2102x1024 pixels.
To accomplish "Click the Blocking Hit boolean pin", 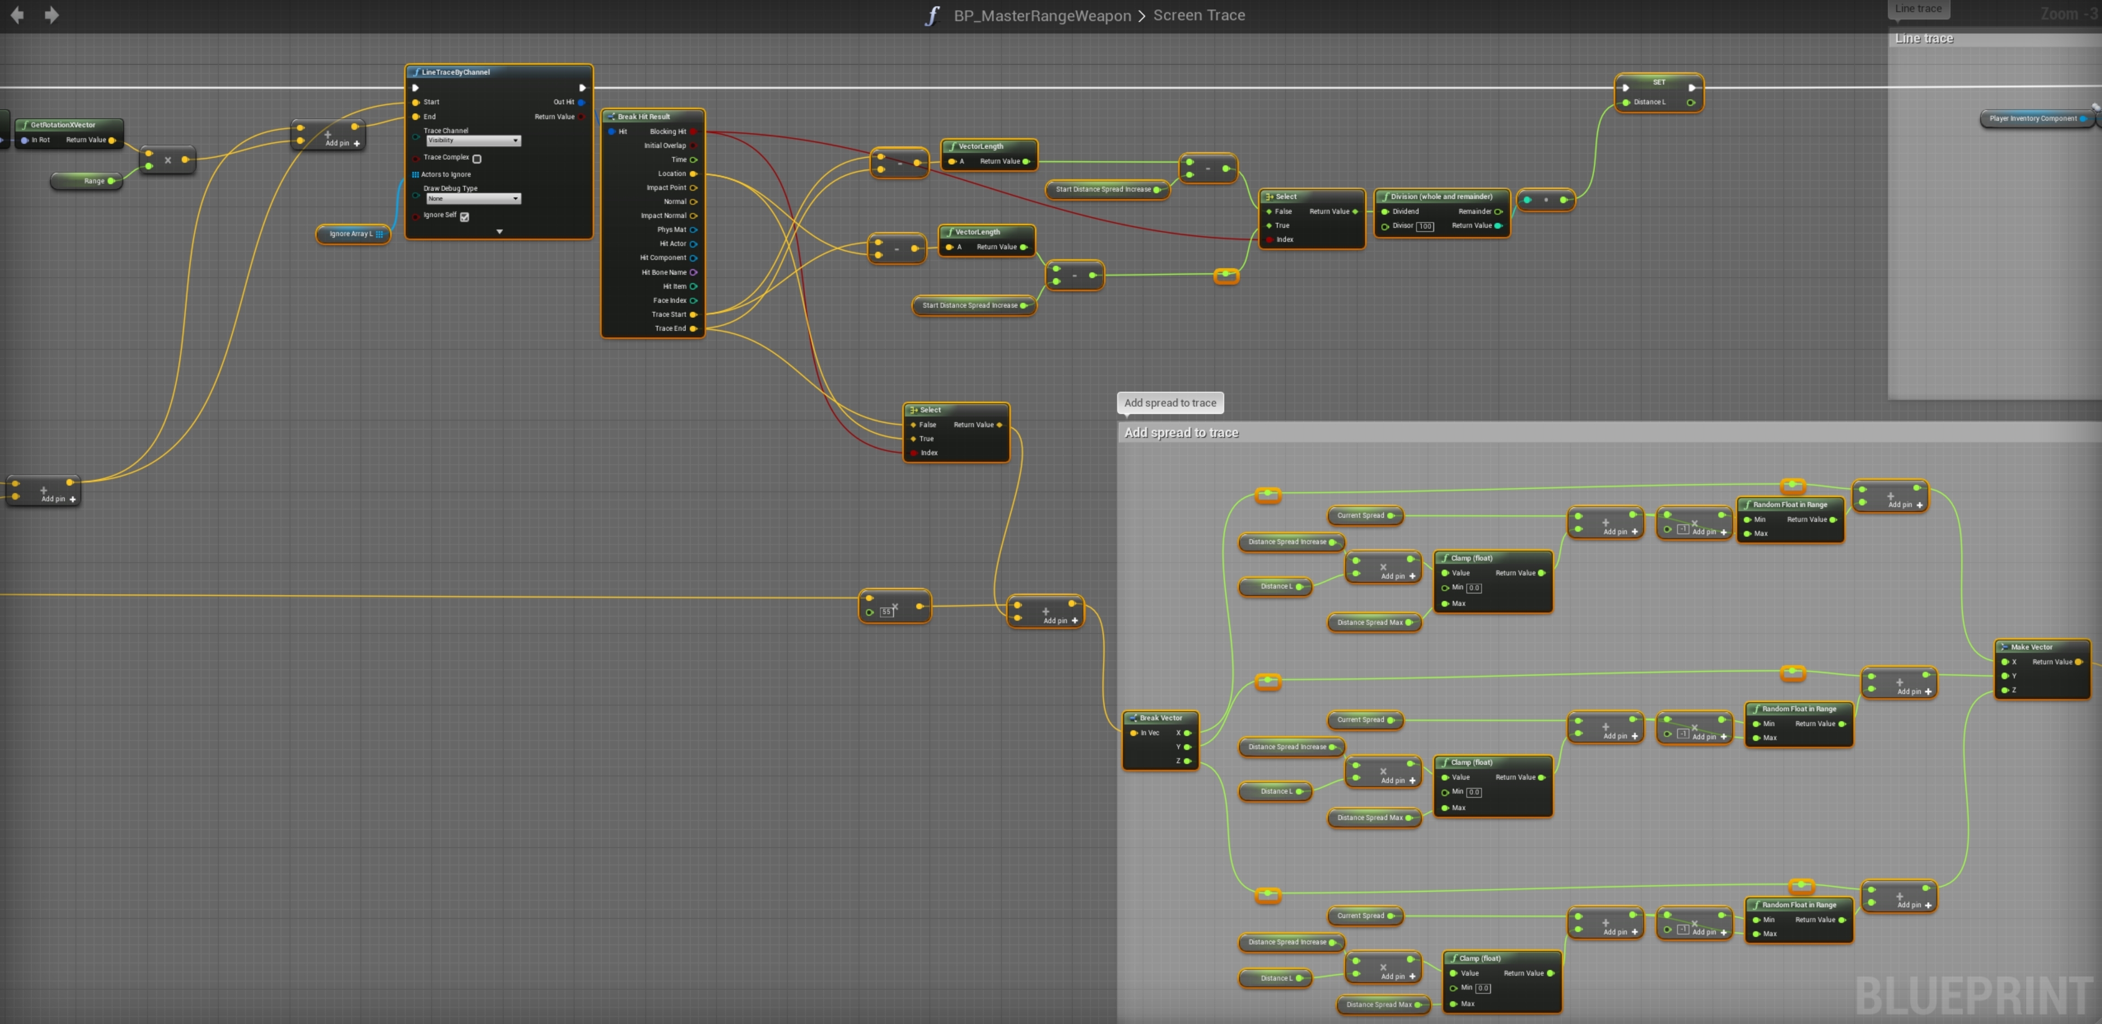I will click(693, 131).
